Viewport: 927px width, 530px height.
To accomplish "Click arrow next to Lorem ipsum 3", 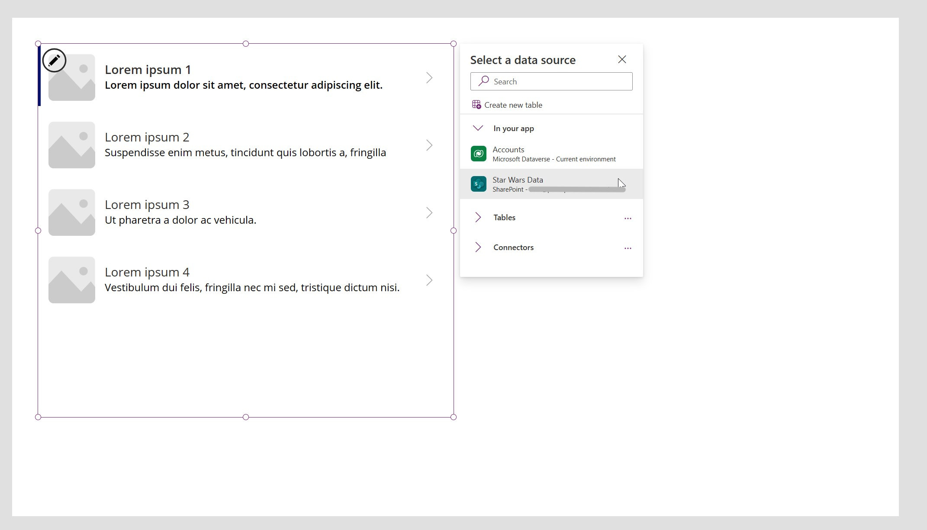I will (x=429, y=213).
